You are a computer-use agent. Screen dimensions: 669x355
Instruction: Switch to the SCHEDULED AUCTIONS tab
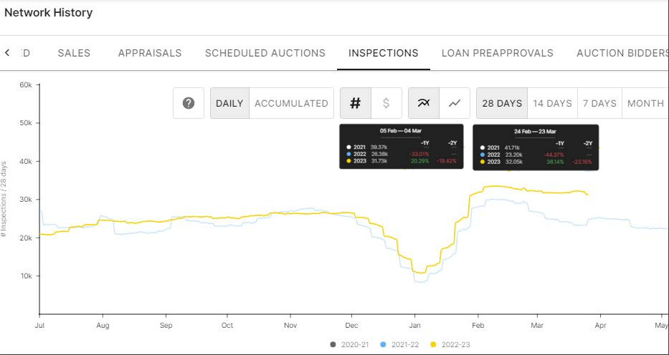tap(265, 53)
